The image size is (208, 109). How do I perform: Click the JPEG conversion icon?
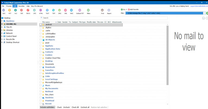click(59, 10)
